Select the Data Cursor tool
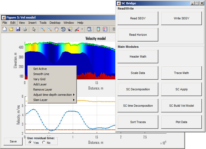Viewport: 206px width, 149px height. pyautogui.click(x=70, y=29)
